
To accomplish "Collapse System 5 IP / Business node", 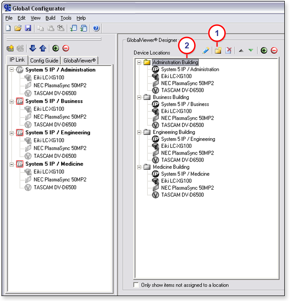I will coord(11,101).
